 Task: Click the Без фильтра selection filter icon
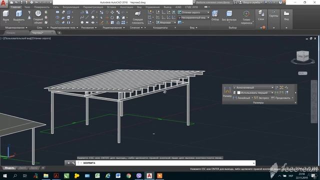(229, 13)
